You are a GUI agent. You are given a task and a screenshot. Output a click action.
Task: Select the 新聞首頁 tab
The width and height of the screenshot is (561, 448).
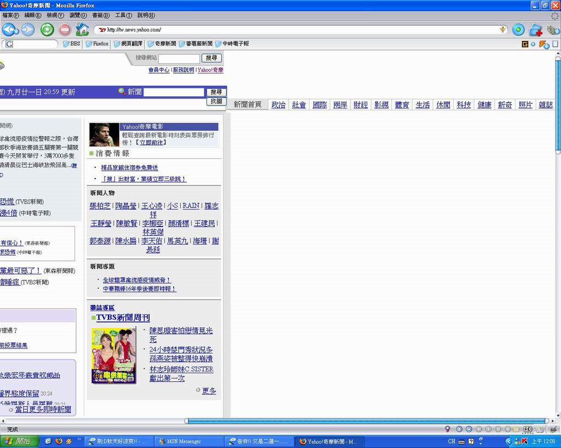click(248, 104)
